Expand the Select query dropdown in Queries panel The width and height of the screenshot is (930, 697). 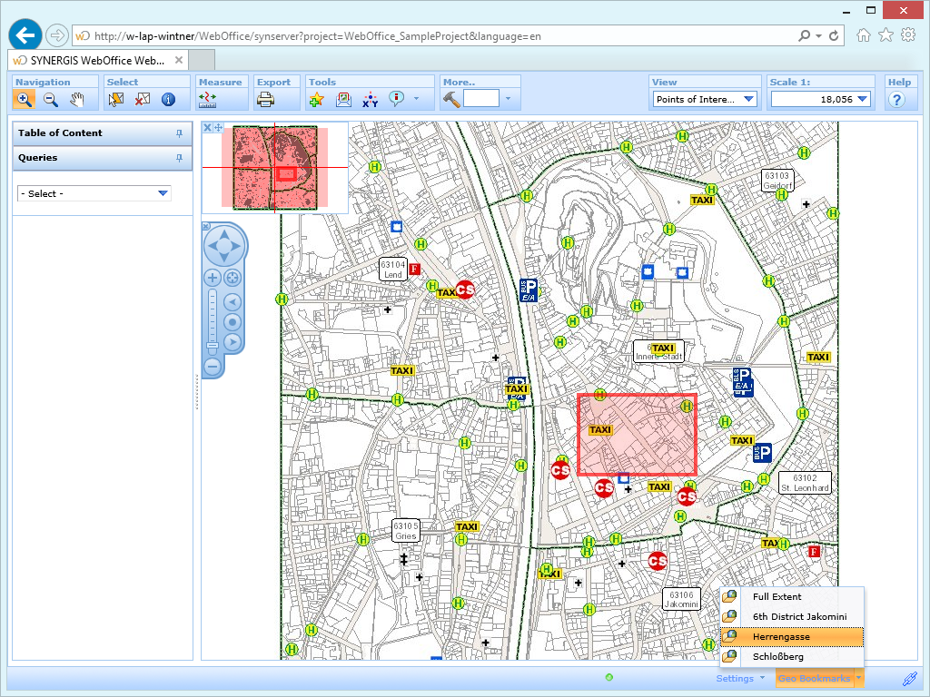(x=162, y=193)
